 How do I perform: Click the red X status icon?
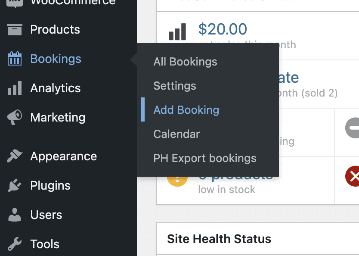(x=353, y=176)
